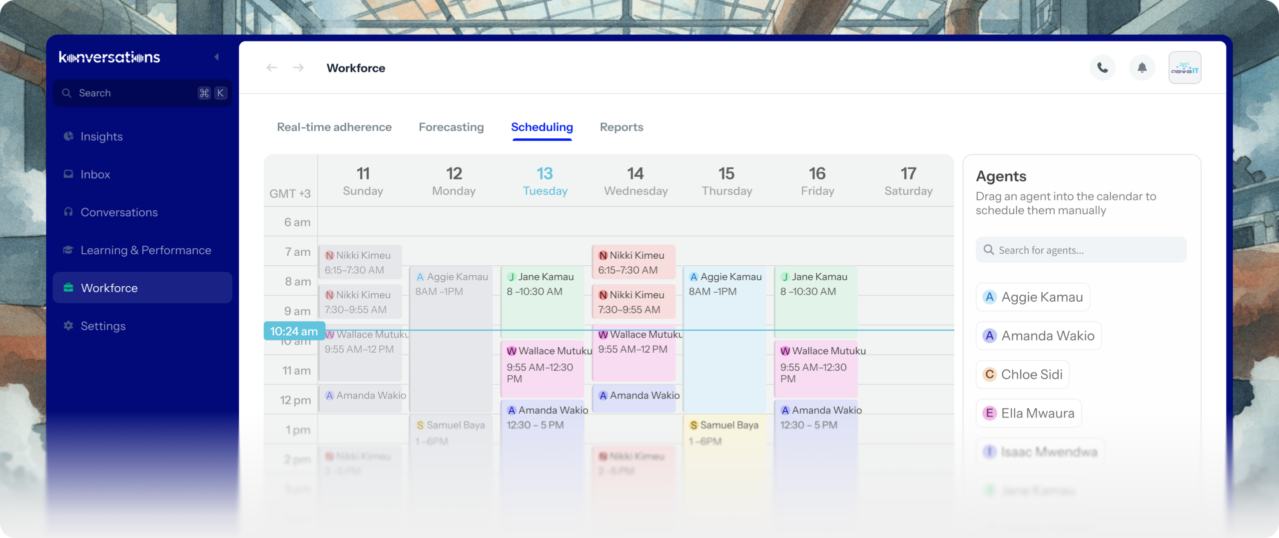Collapse the sidebar with the arrow
This screenshot has width=1279, height=538.
(x=217, y=57)
